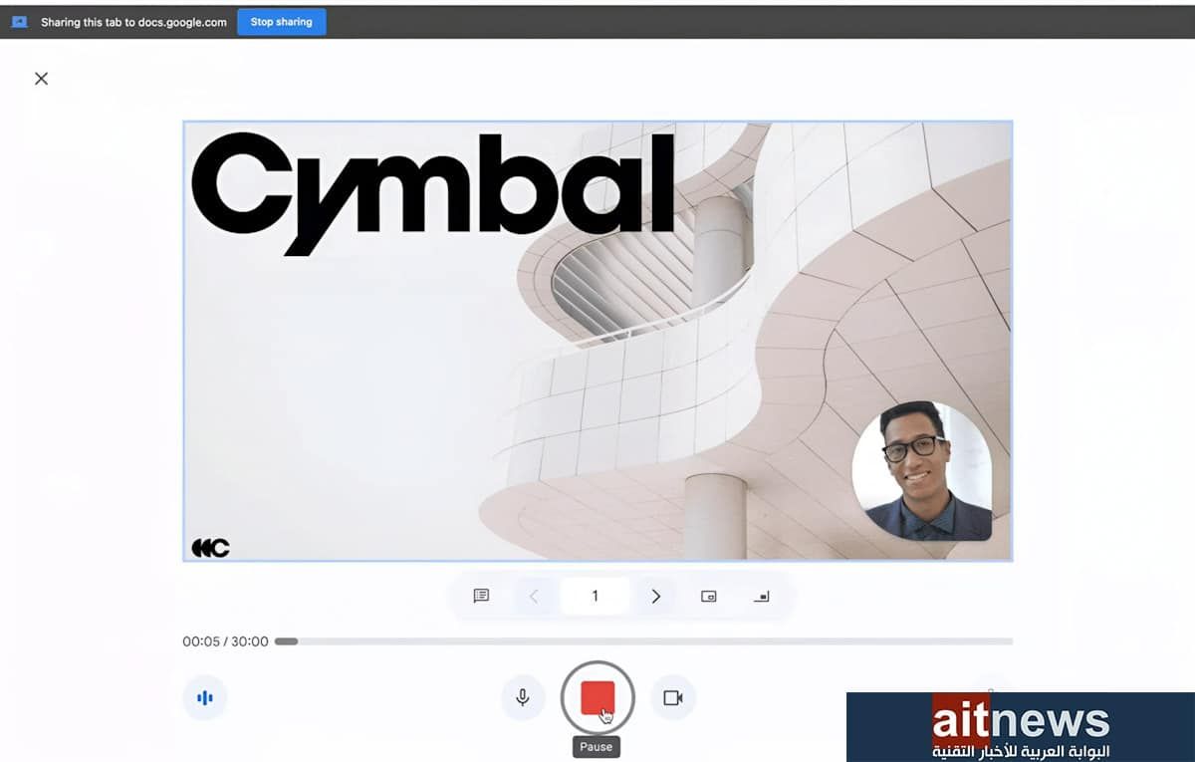Go to the previous slide
The image size is (1195, 762).
click(534, 596)
